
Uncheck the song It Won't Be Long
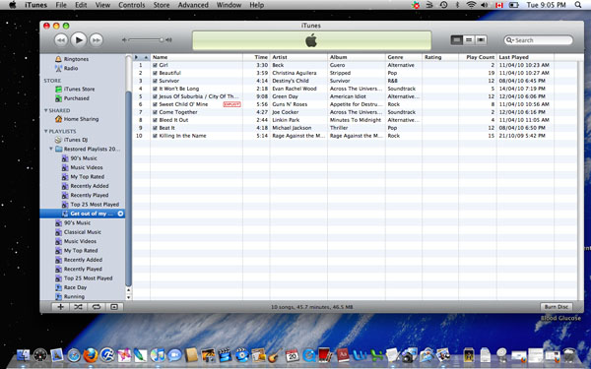pyautogui.click(x=155, y=89)
